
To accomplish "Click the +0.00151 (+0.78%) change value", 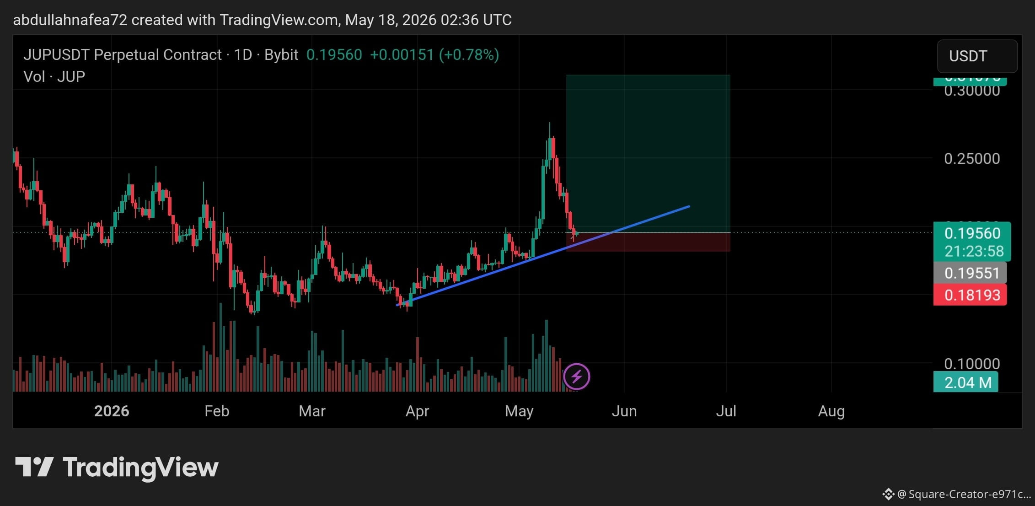I will point(434,55).
